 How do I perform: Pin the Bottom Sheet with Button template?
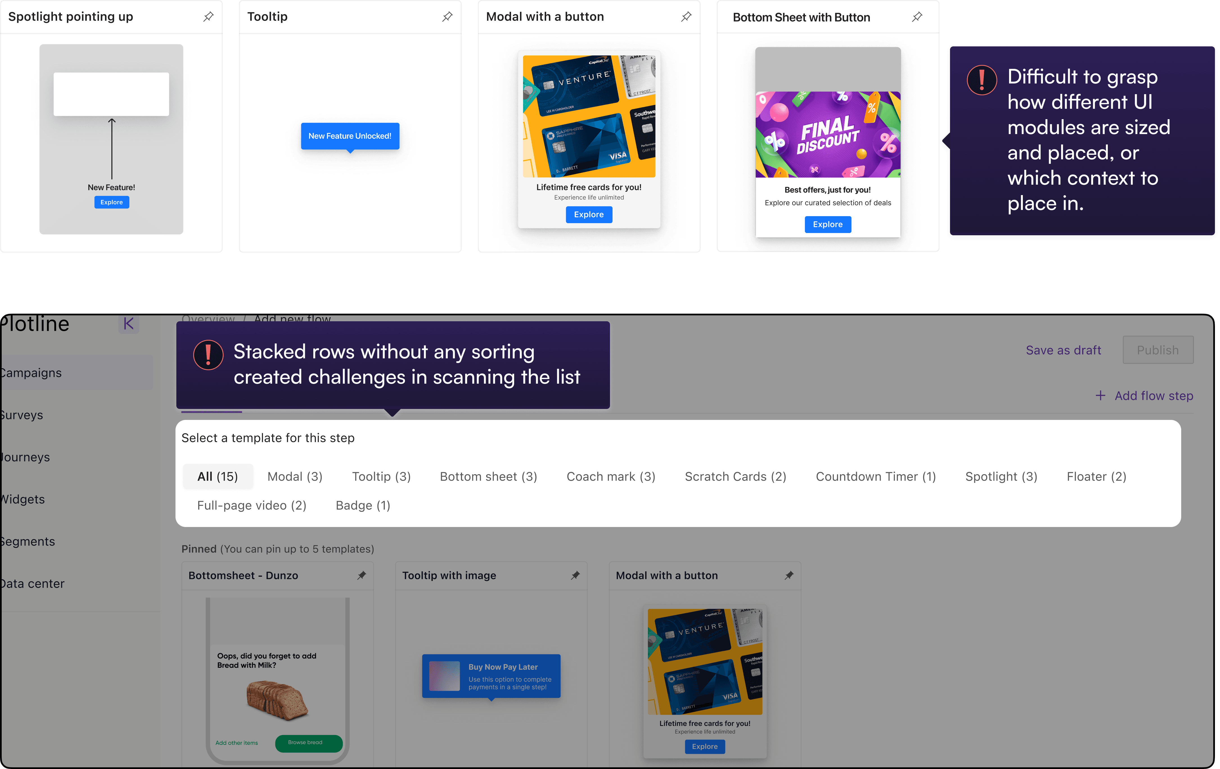[x=917, y=17]
